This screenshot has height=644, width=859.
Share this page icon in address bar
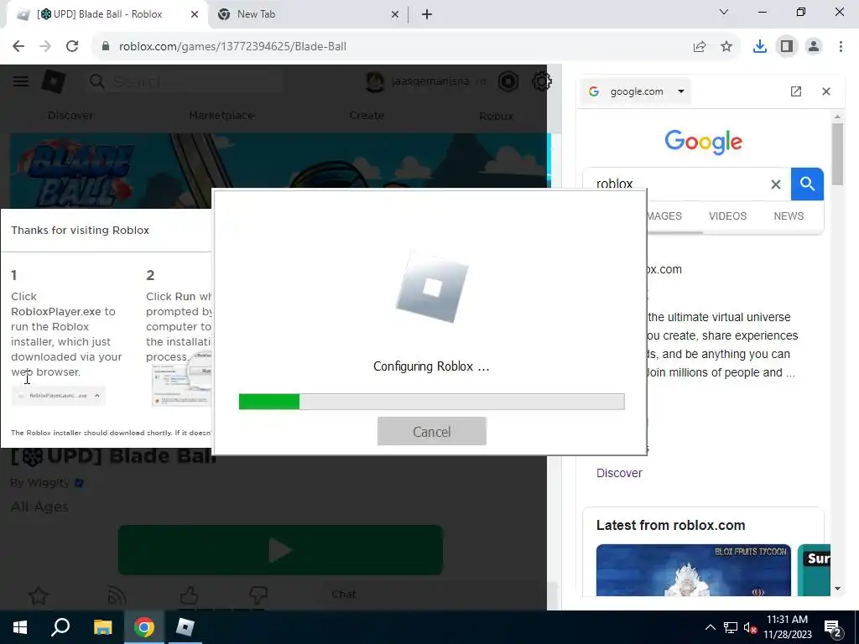[700, 47]
